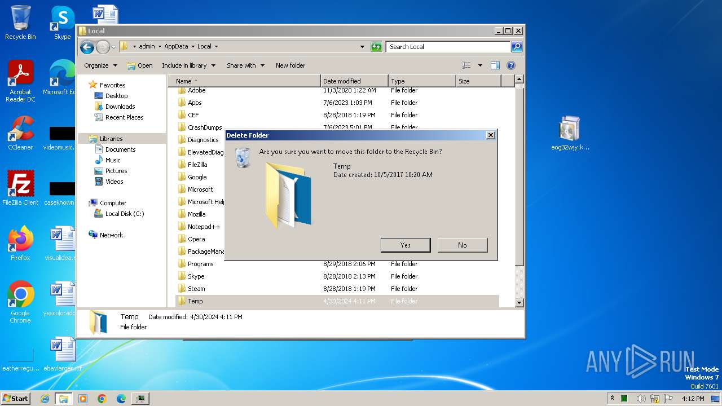722x406 pixels.
Task: Show hidden tray icons arrow
Action: pos(612,398)
